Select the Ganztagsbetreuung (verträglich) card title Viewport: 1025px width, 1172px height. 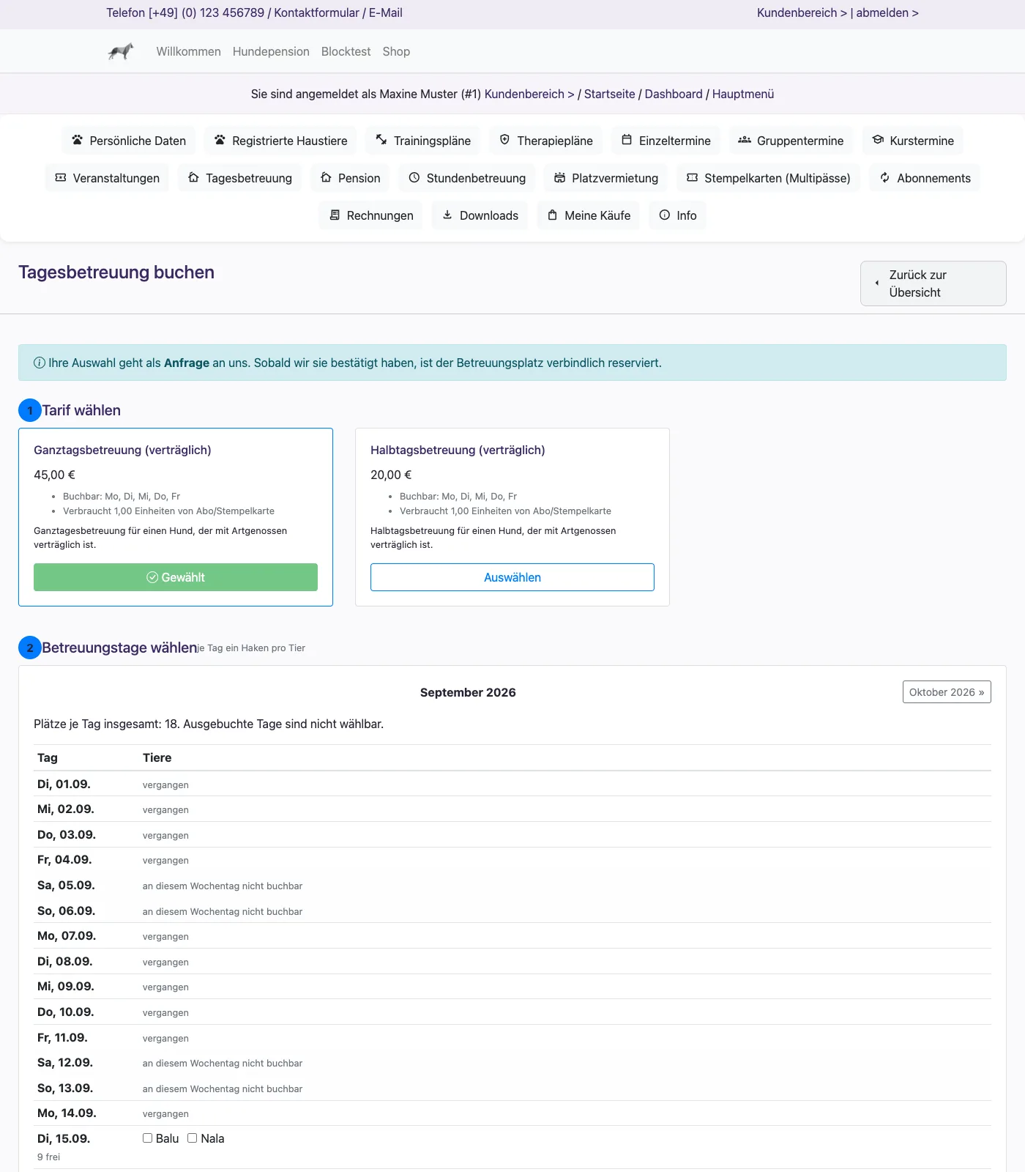point(122,450)
